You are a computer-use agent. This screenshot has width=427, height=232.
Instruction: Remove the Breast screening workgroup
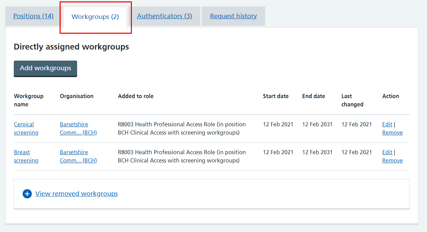pyautogui.click(x=392, y=160)
